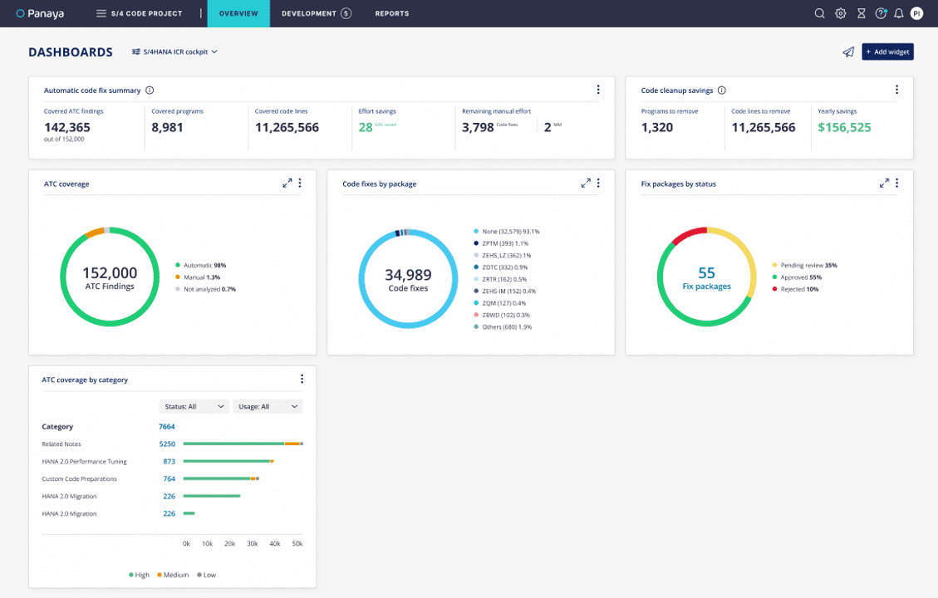Toggle the Rejected 10% legend entry
This screenshot has width=938, height=598.
tap(795, 289)
